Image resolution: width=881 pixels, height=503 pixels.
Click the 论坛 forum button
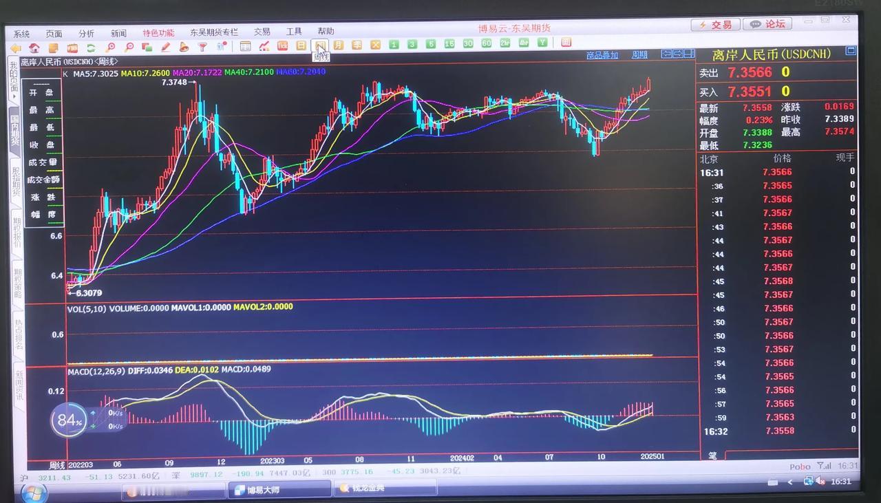pyautogui.click(x=767, y=23)
